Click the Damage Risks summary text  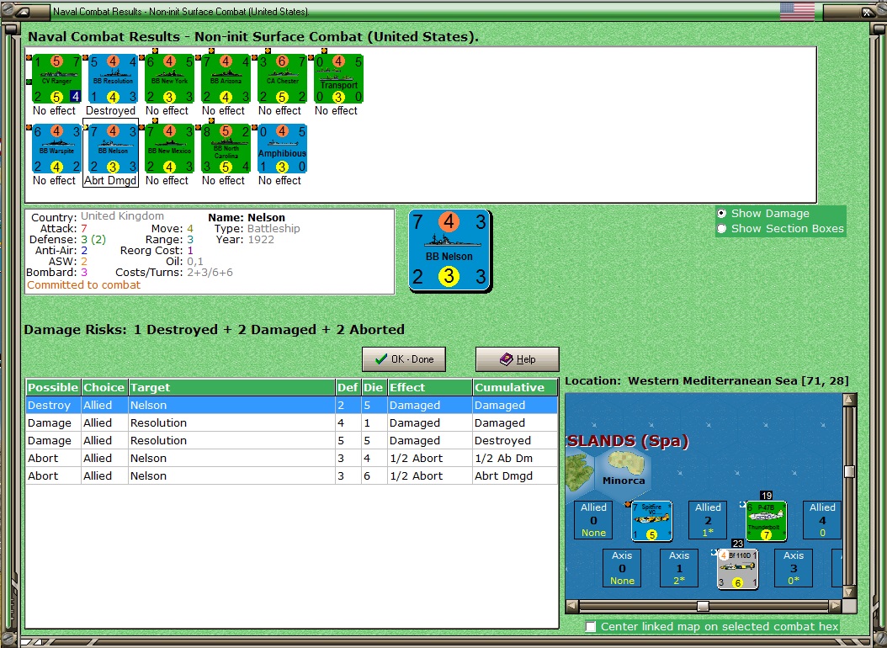point(215,329)
